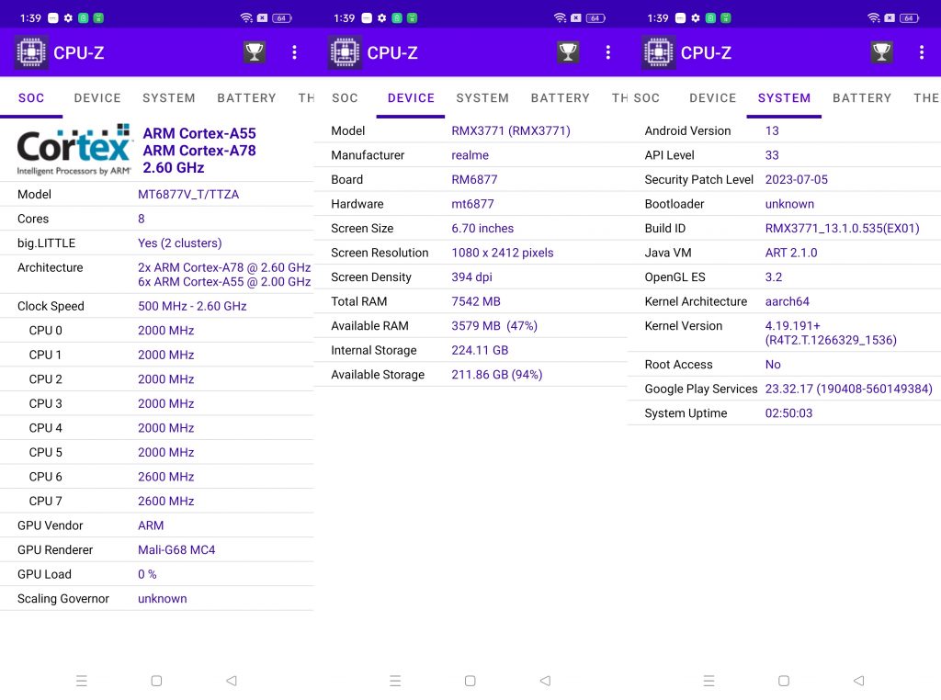Tap the Total RAM value 7542 MB

[x=476, y=301]
